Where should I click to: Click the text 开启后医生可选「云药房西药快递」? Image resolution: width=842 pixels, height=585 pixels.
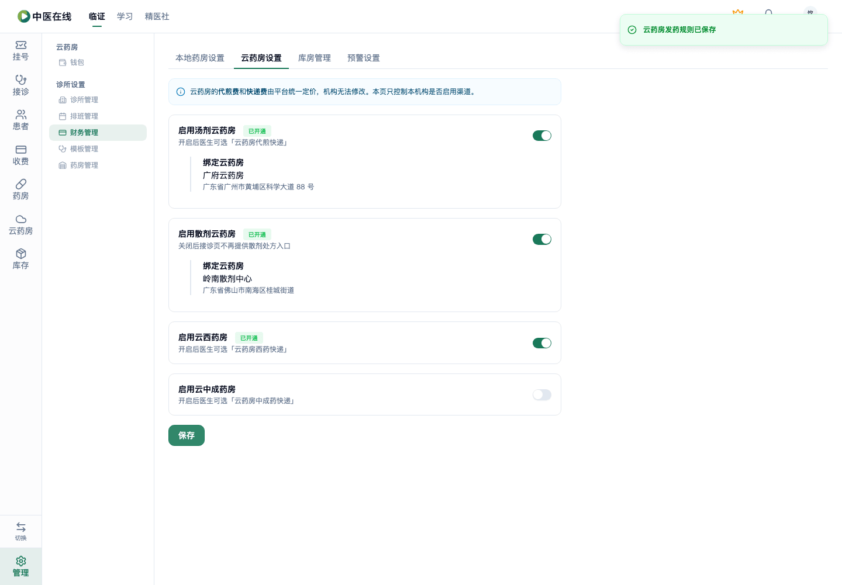tap(234, 349)
